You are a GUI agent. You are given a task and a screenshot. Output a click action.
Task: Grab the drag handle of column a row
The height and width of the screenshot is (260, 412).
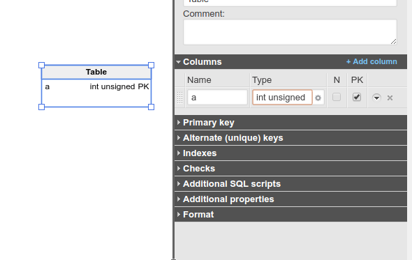tap(179, 98)
